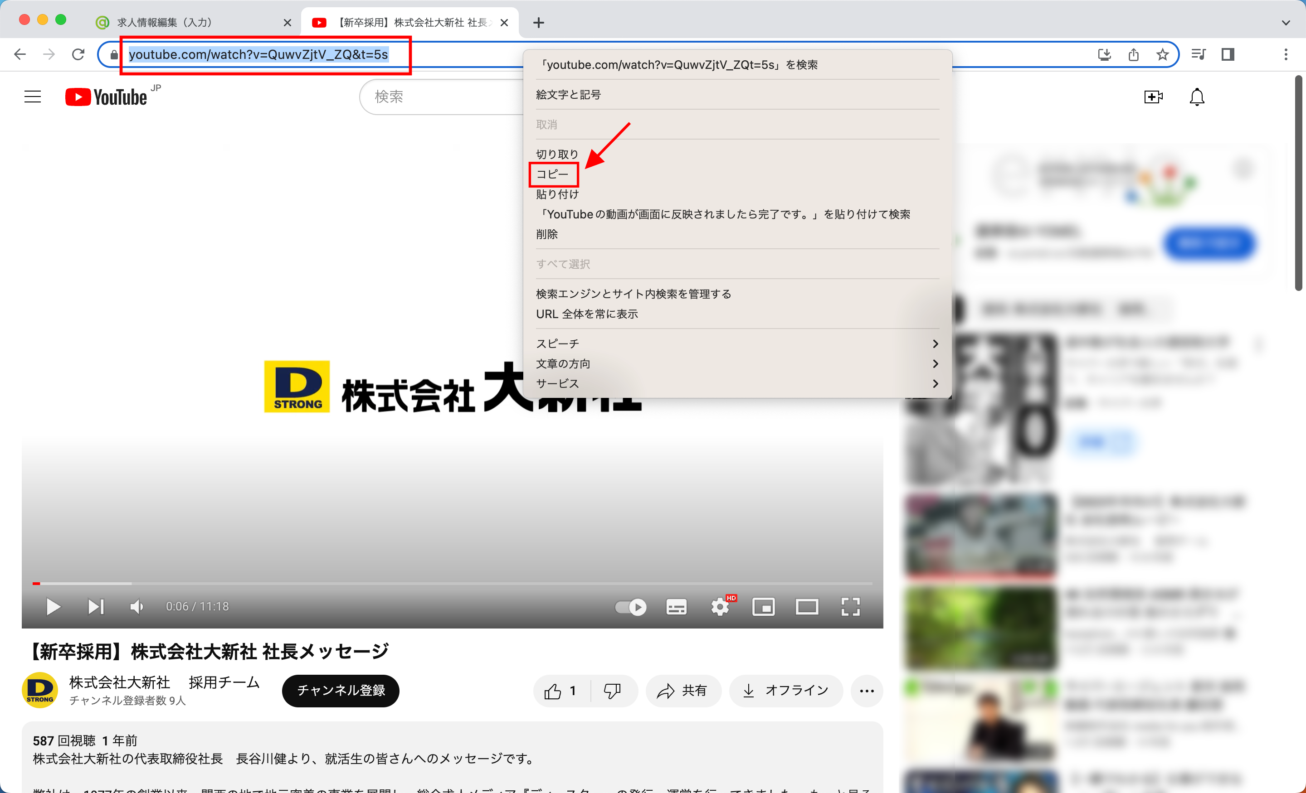
Task: Expand the スピーチ submenu
Action: [x=737, y=344]
